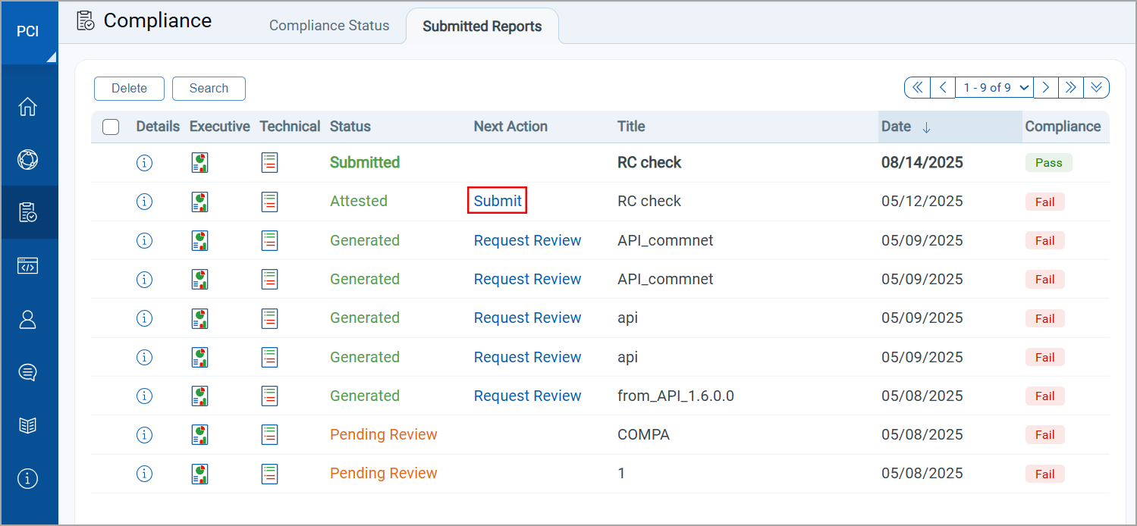Expand the PCI module switcher
Viewport: 1137px width, 526px height.
29,33
